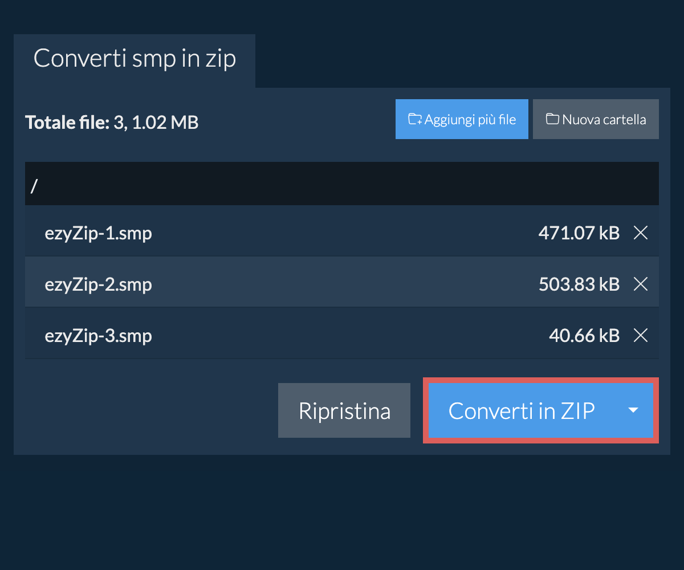The height and width of the screenshot is (570, 684).
Task: Switch to the Converti smp in zip tab
Action: pos(135,59)
